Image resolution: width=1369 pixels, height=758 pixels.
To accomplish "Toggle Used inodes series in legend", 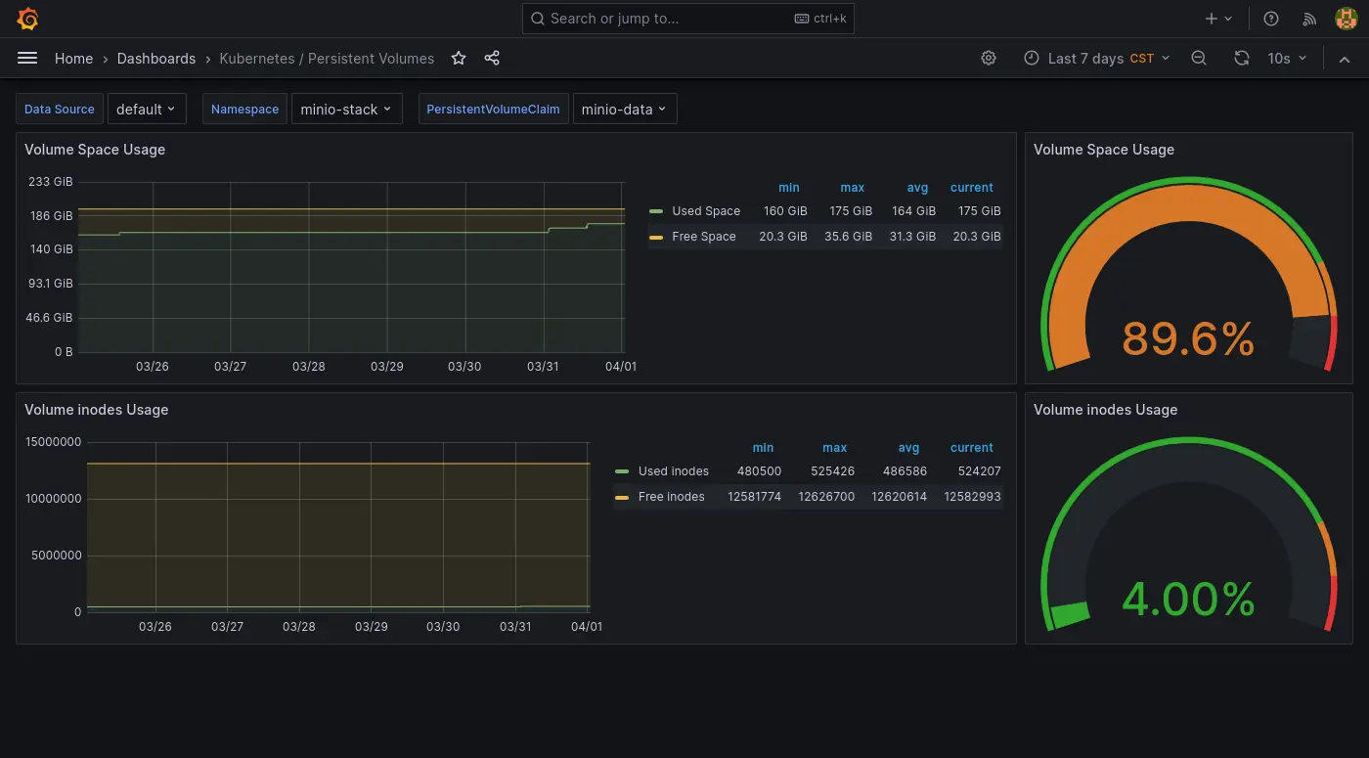I will tap(673, 471).
